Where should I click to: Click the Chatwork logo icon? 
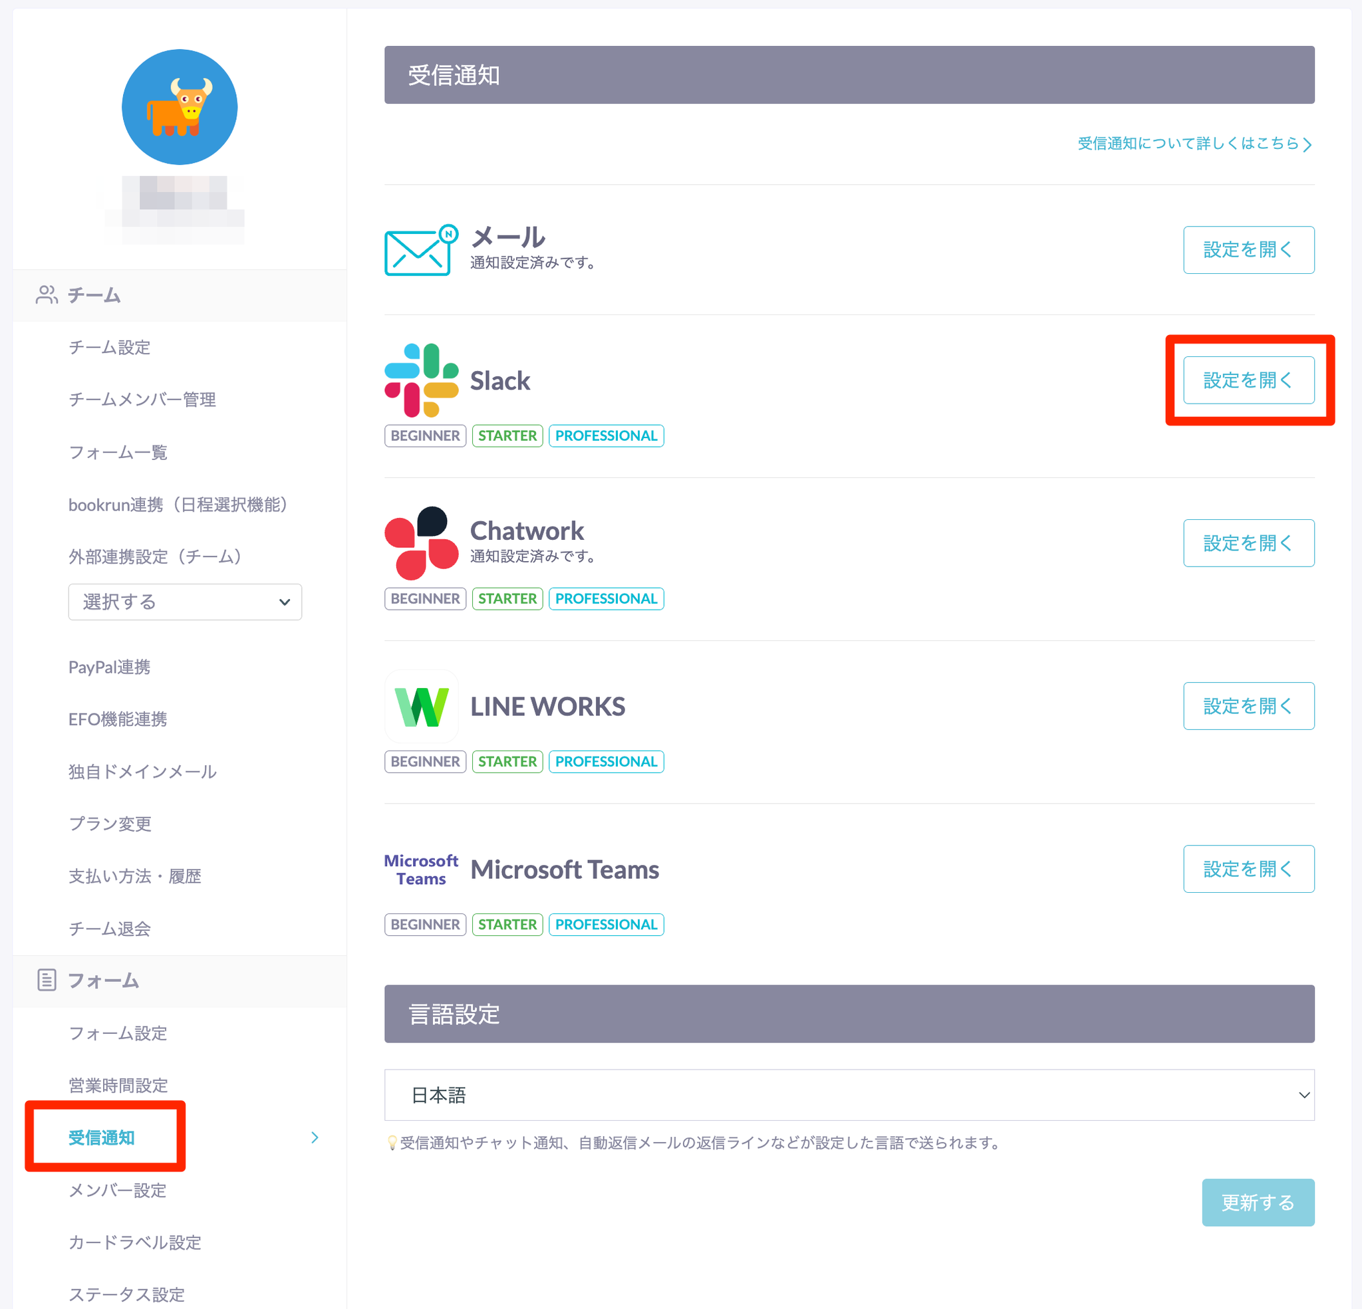coord(421,543)
